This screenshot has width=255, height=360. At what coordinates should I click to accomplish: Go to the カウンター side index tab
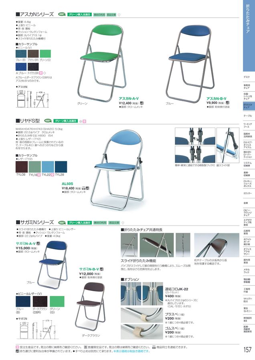click(x=248, y=193)
